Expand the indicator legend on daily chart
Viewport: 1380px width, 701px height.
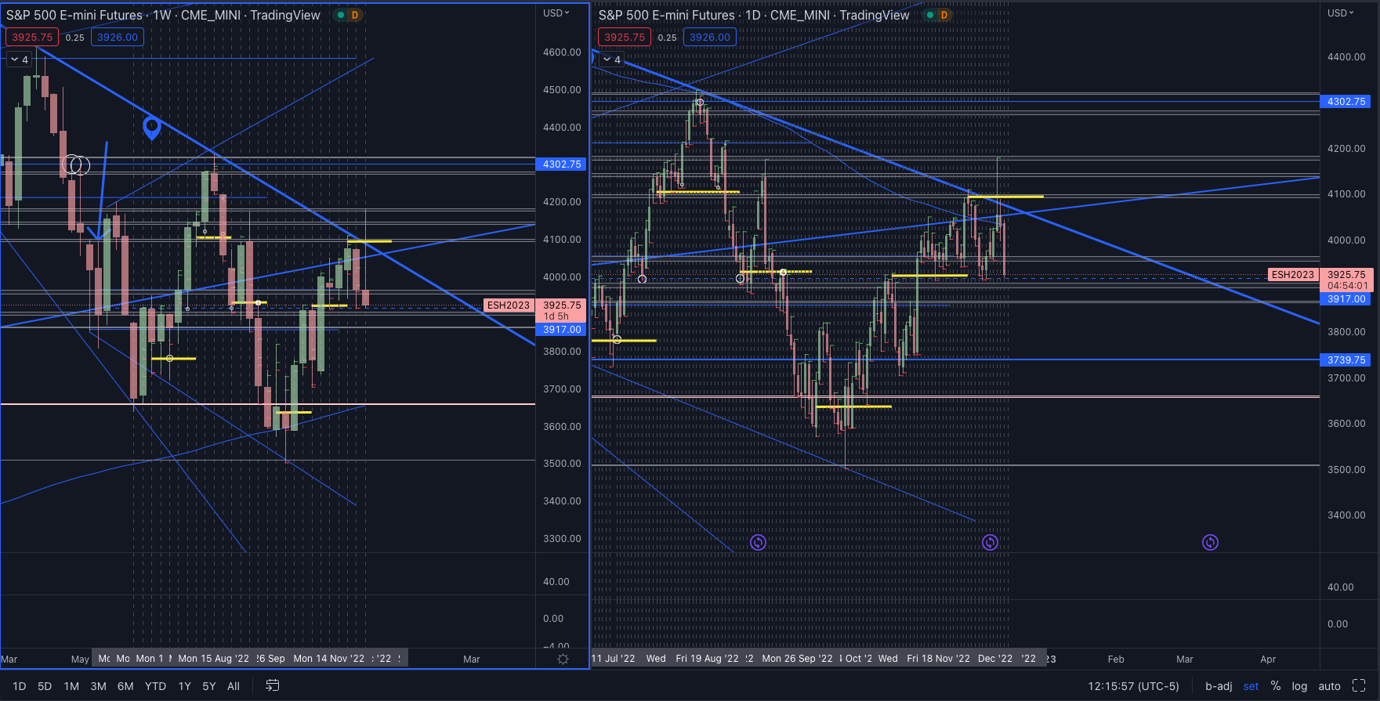point(611,60)
